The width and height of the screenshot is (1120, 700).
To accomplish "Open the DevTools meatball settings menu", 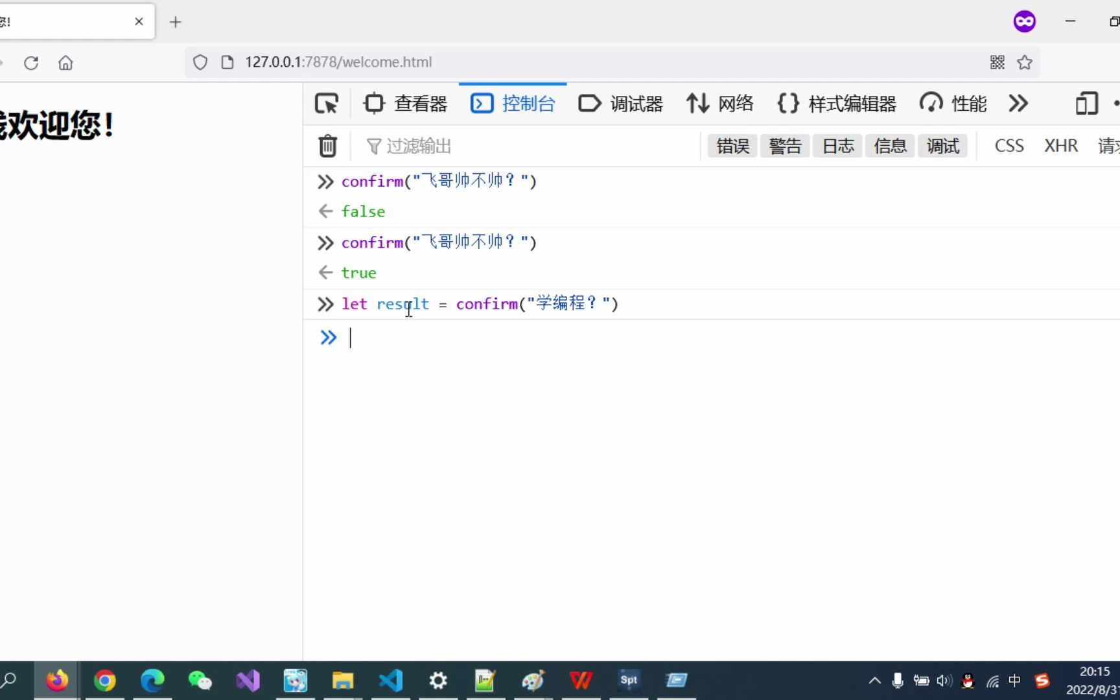I will point(1116,103).
